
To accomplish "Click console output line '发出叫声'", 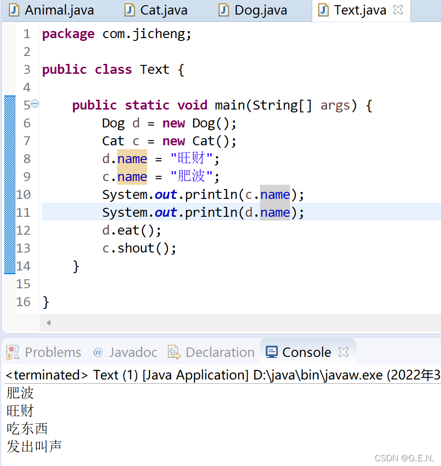I will [x=34, y=446].
